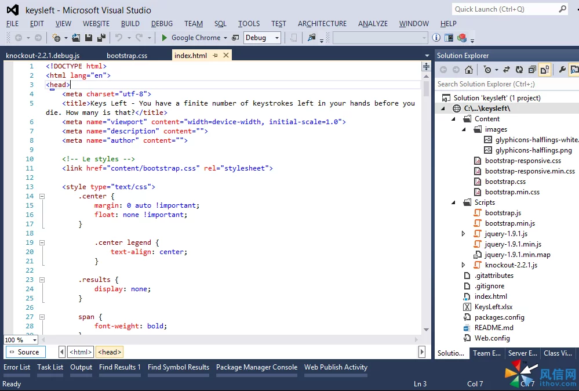Click the blue info circle icon in toolbar
Viewport: 579px width, 391px height.
[436, 38]
